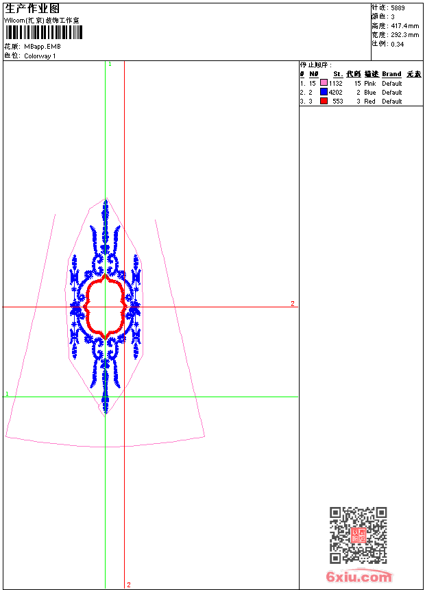The height and width of the screenshot is (590, 425).
Task: Click the colors count '3' in header
Action: [393, 17]
